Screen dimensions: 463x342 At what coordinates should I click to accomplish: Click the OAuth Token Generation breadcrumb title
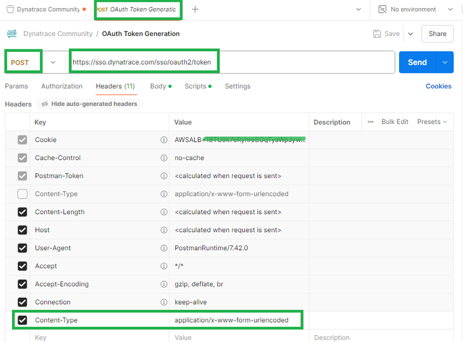(x=141, y=34)
